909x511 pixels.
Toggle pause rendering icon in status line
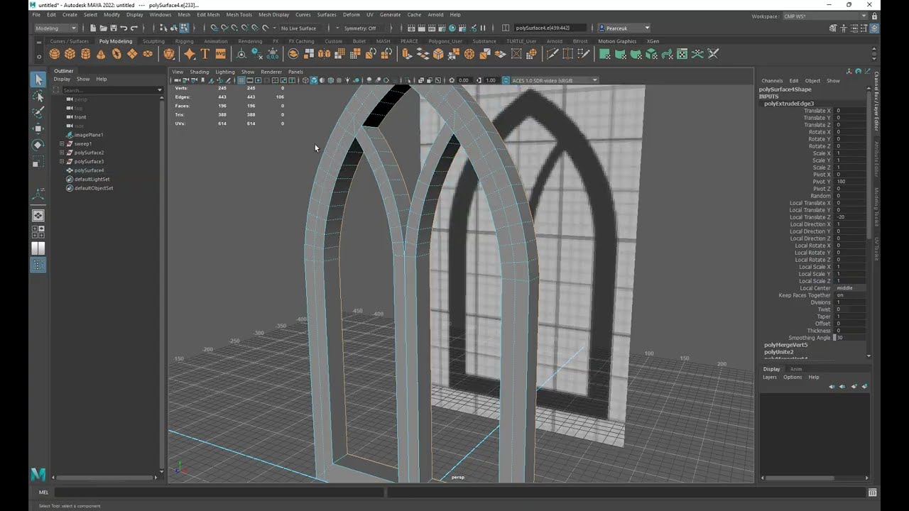483,28
